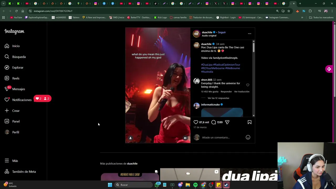Click Crear to make a new post

pyautogui.click(x=12, y=111)
